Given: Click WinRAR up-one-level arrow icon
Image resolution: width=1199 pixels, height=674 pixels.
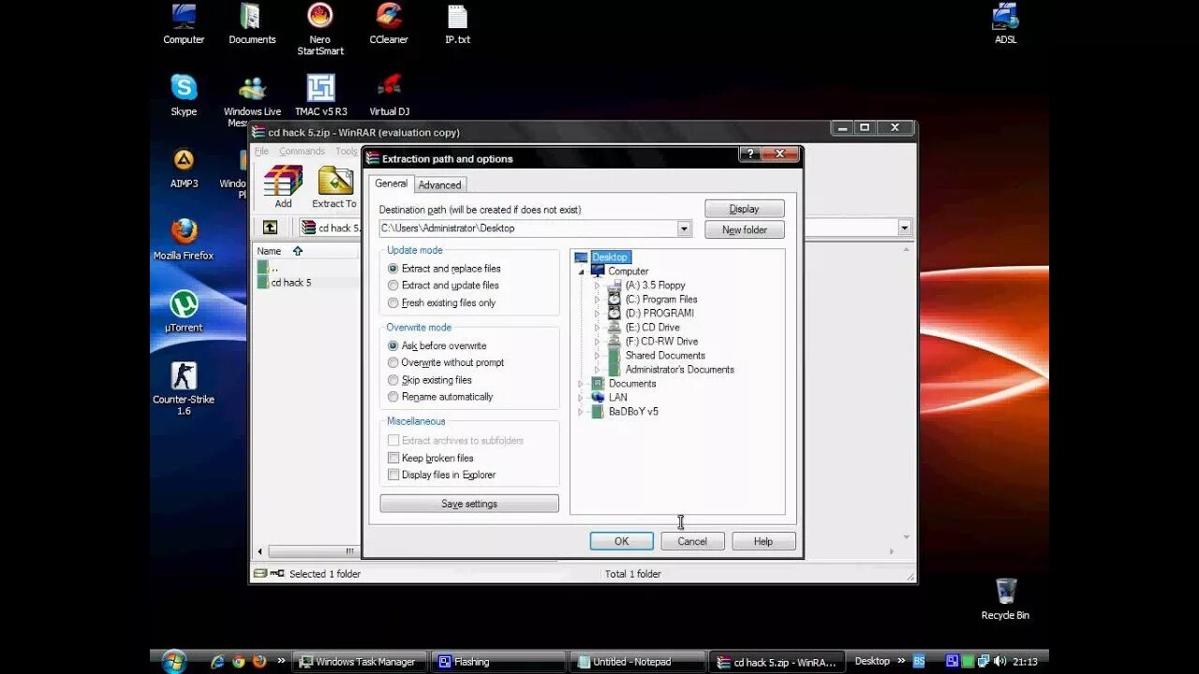Looking at the screenshot, I should [270, 227].
